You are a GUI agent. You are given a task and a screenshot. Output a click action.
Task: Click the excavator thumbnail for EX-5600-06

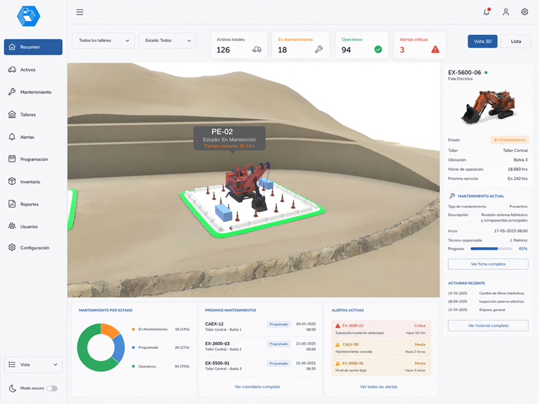pyautogui.click(x=488, y=108)
